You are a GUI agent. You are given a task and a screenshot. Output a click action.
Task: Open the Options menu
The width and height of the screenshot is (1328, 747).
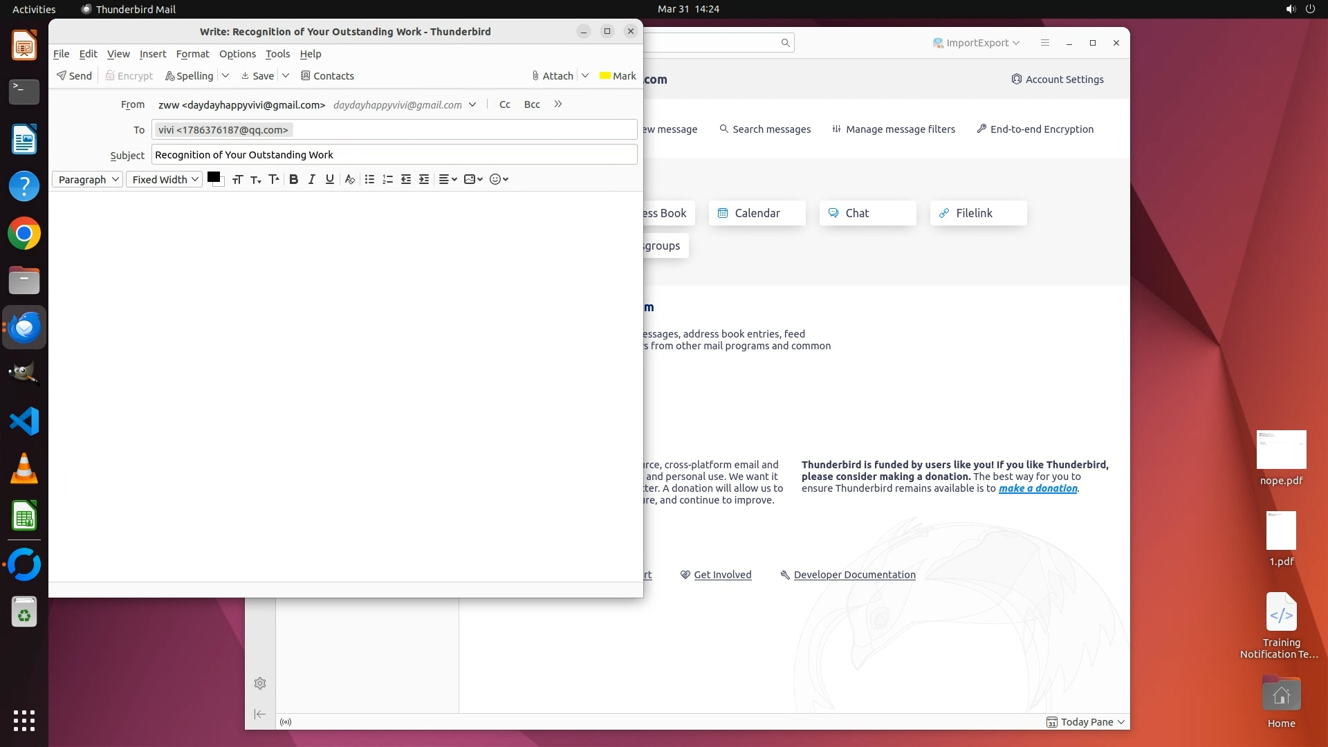tap(237, 54)
